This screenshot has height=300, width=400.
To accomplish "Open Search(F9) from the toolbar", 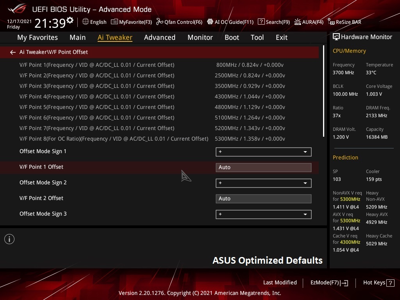I will (x=274, y=22).
